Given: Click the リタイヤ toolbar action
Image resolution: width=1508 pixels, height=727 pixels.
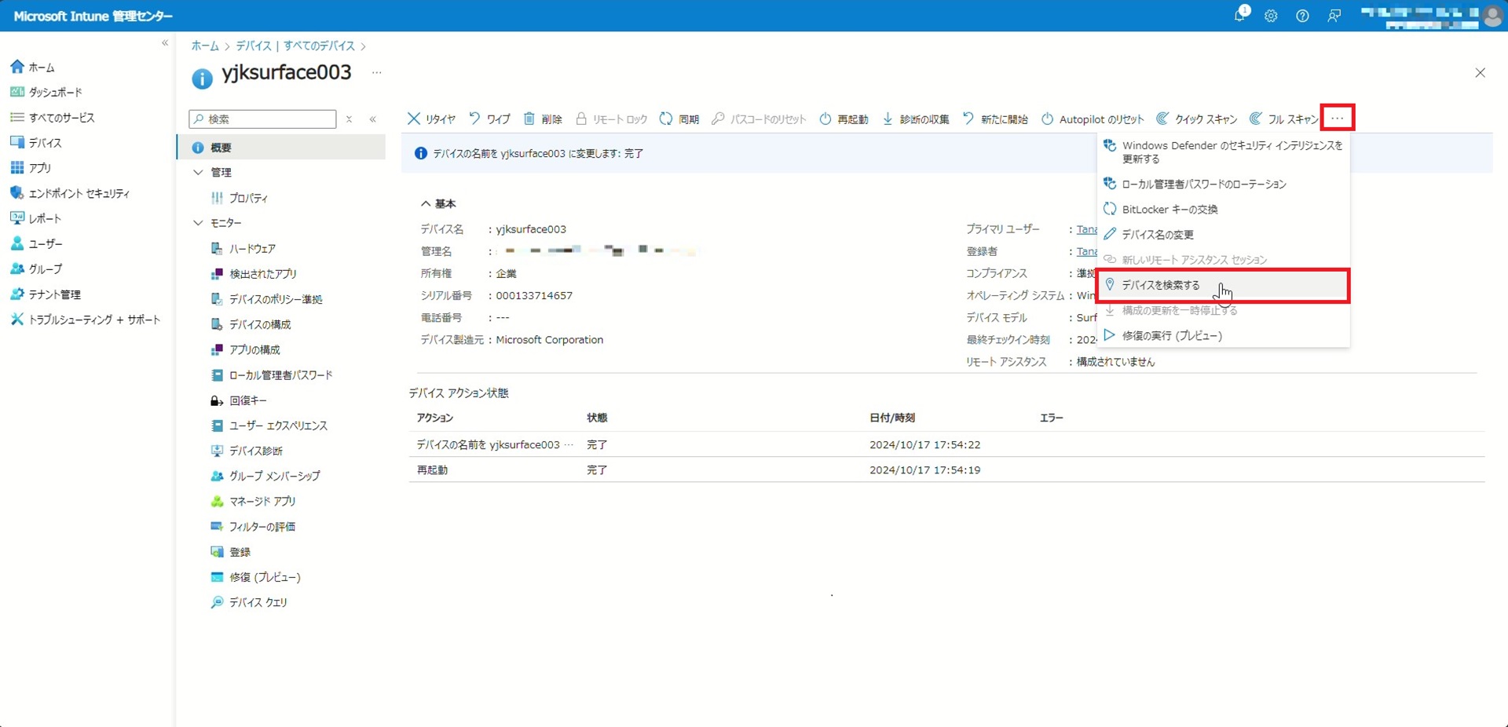Looking at the screenshot, I should tap(431, 119).
